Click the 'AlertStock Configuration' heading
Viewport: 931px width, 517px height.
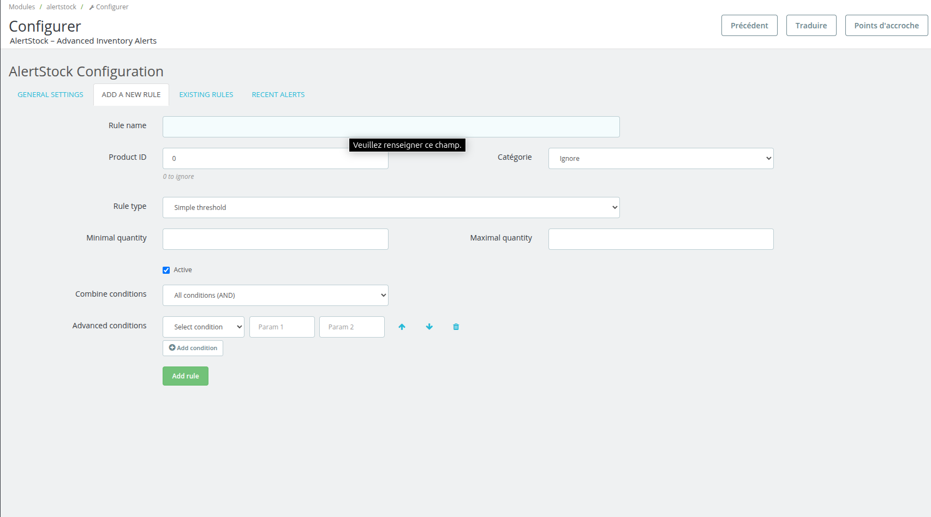(x=86, y=71)
